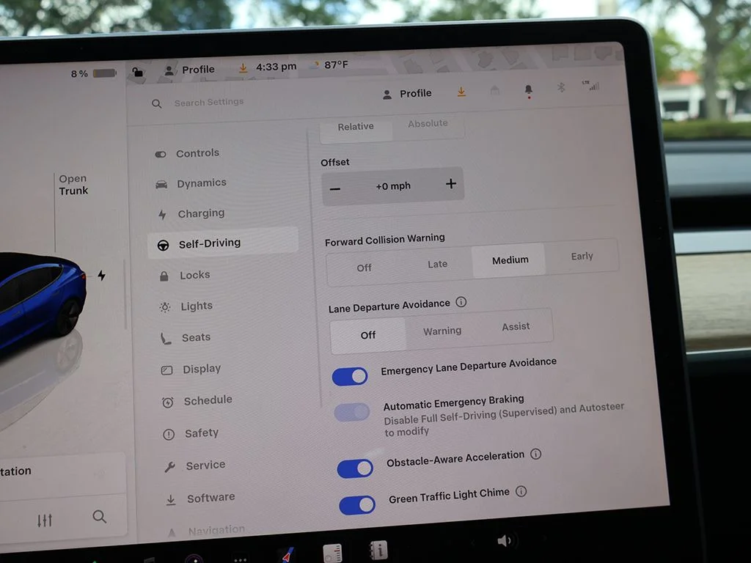Open the manual info book app
The image size is (751, 563).
click(x=379, y=550)
